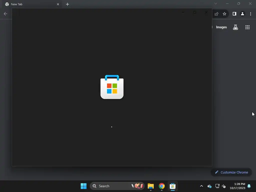The width and height of the screenshot is (256, 192).
Task: Open the Windows Start menu
Action: [83, 186]
